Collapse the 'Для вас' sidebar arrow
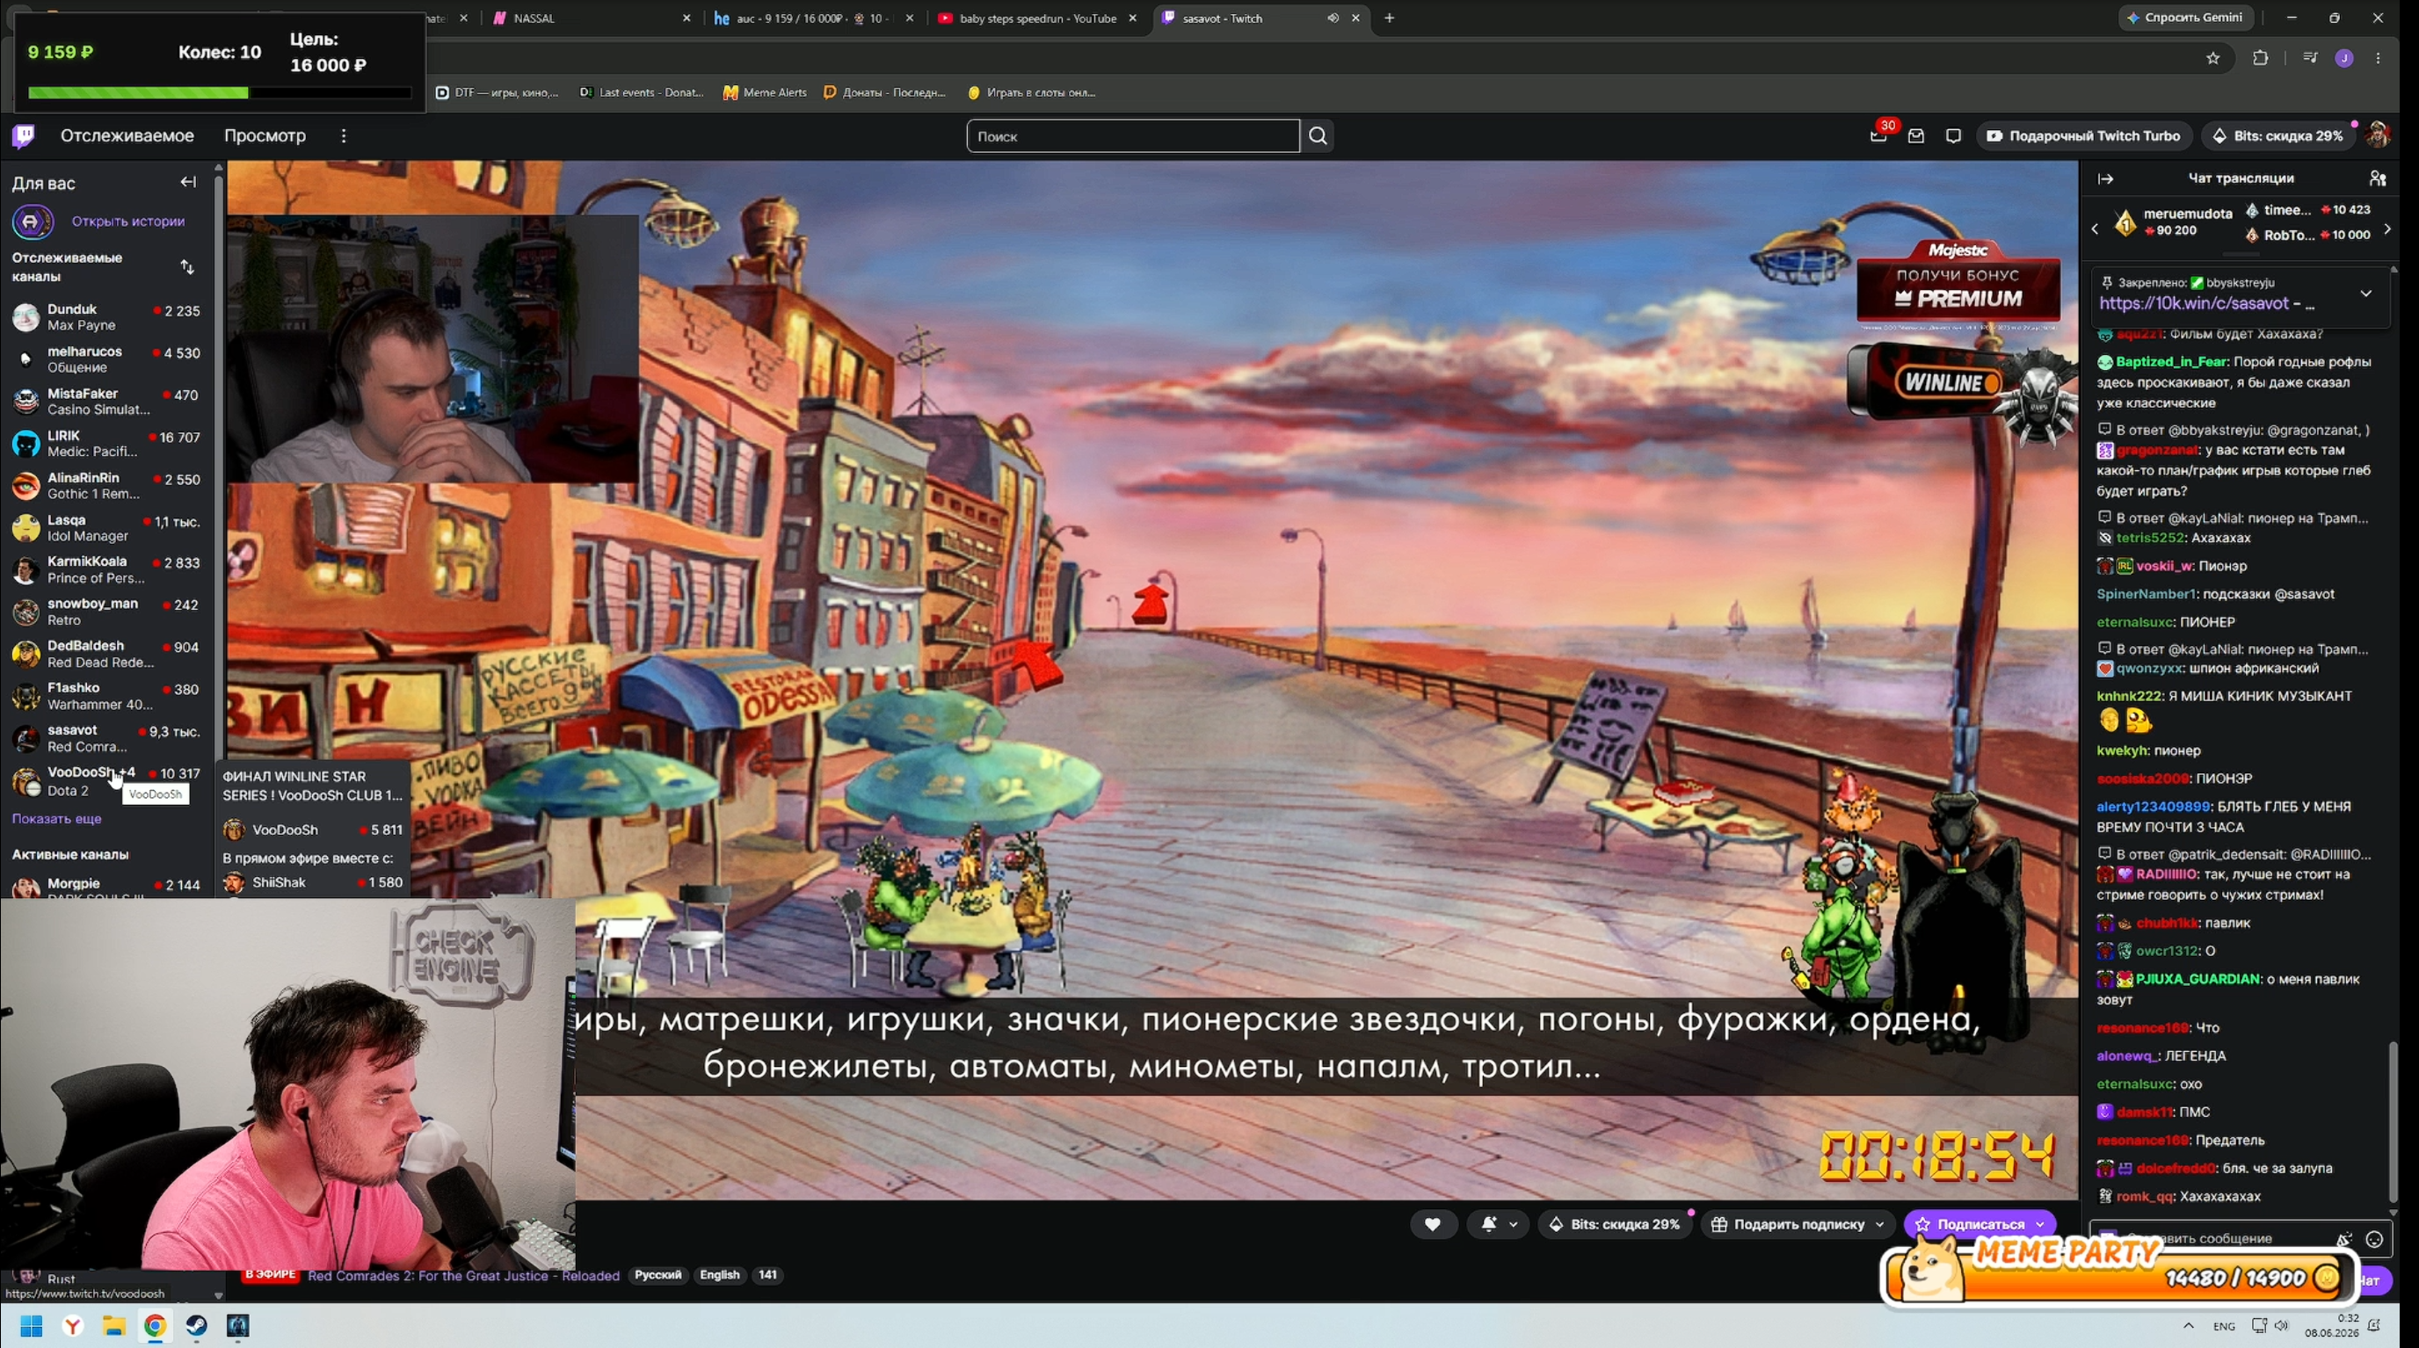 [189, 182]
